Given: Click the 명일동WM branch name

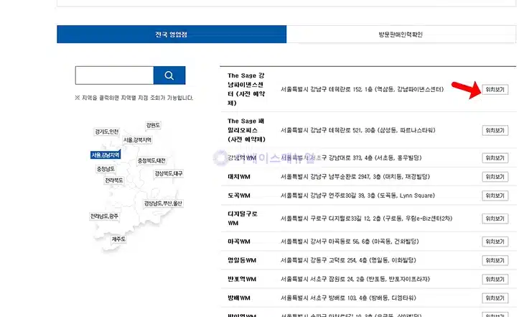Looking at the screenshot, I should [x=242, y=260].
